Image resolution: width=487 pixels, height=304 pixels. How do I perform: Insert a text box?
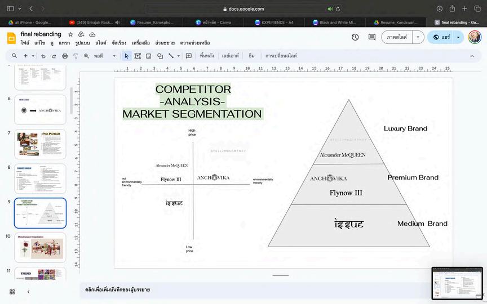click(138, 56)
